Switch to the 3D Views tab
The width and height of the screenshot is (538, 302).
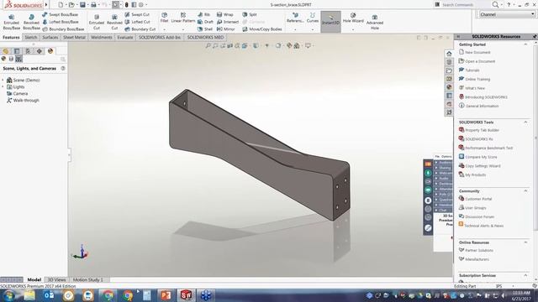pos(56,279)
